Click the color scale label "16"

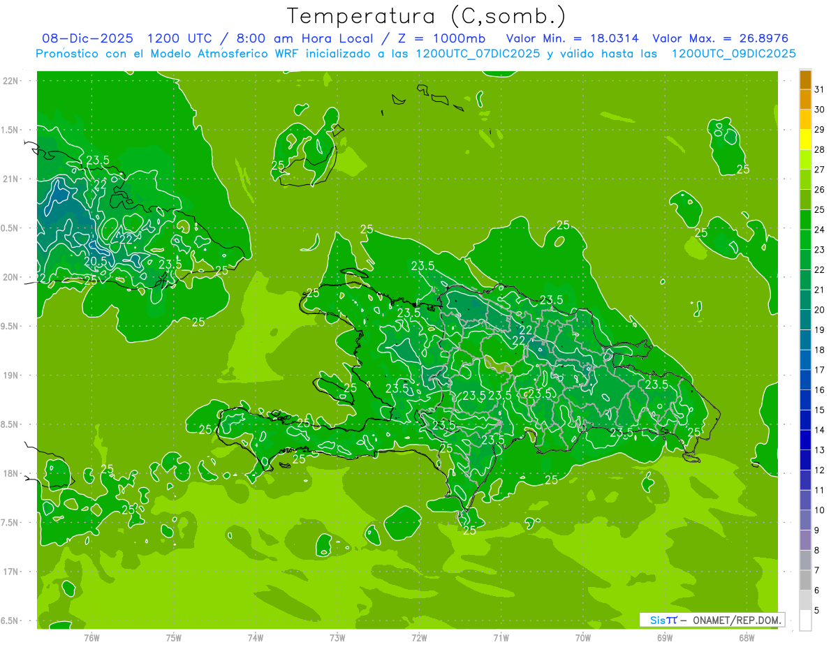[x=819, y=390]
